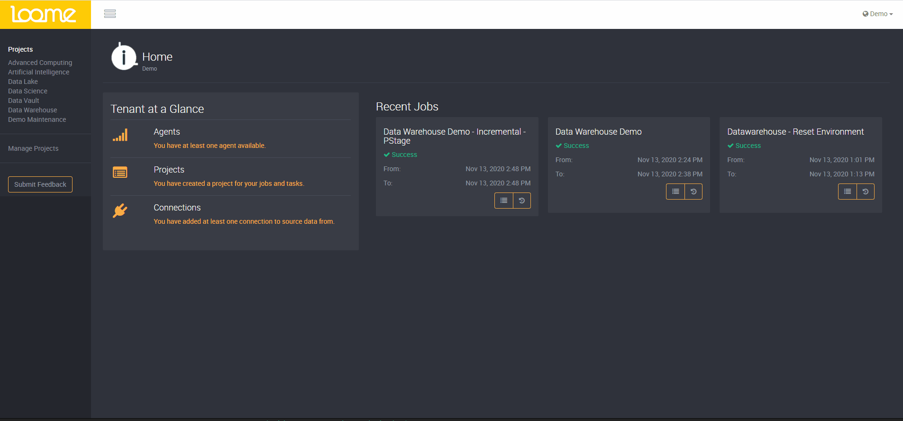The width and height of the screenshot is (903, 421).
Task: Click Success status of Incremental PStage job
Action: tap(401, 155)
